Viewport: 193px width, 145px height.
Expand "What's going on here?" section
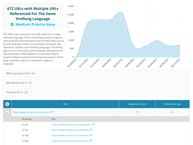(x=34, y=74)
